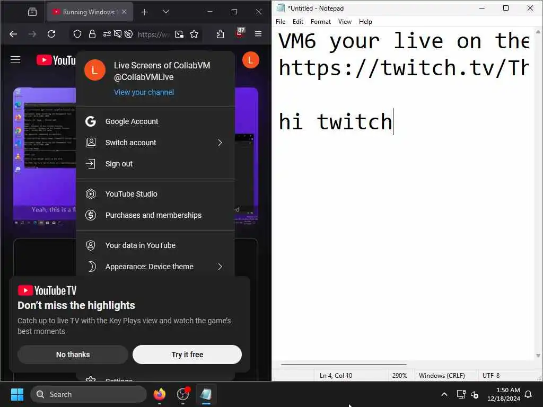This screenshot has height=407, width=543.
Task: Select Notepad taskbar icon
Action: (206, 394)
